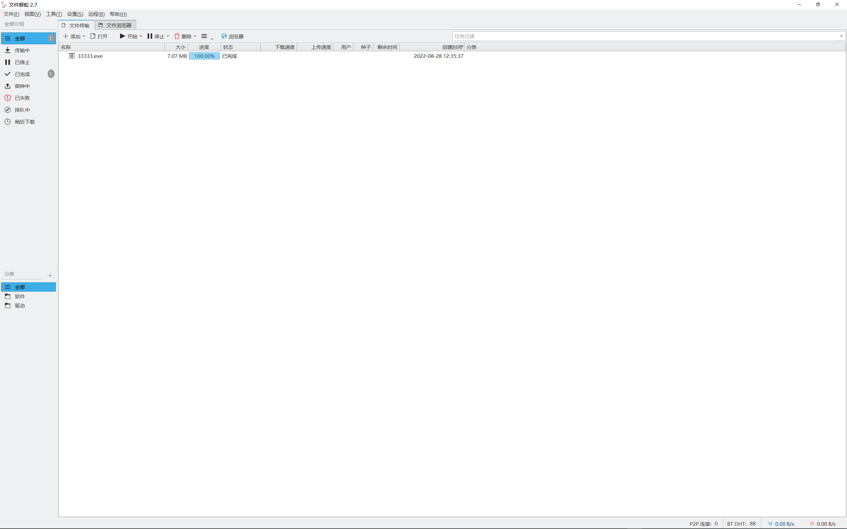Delete the task with the 删除 trash icon

coord(177,36)
